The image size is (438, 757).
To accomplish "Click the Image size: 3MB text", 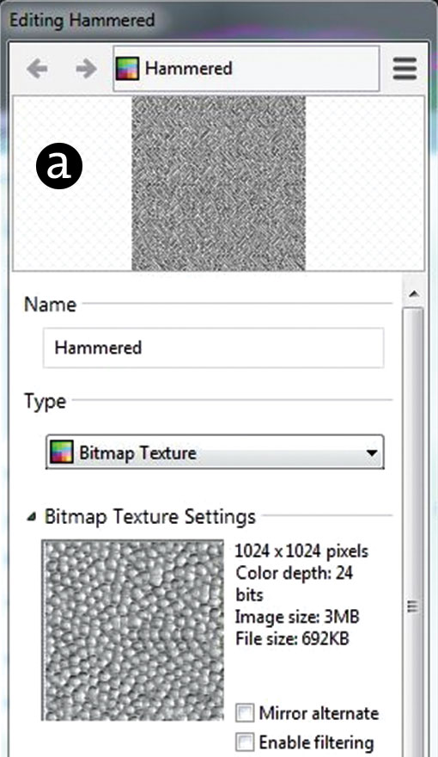I will point(297,617).
